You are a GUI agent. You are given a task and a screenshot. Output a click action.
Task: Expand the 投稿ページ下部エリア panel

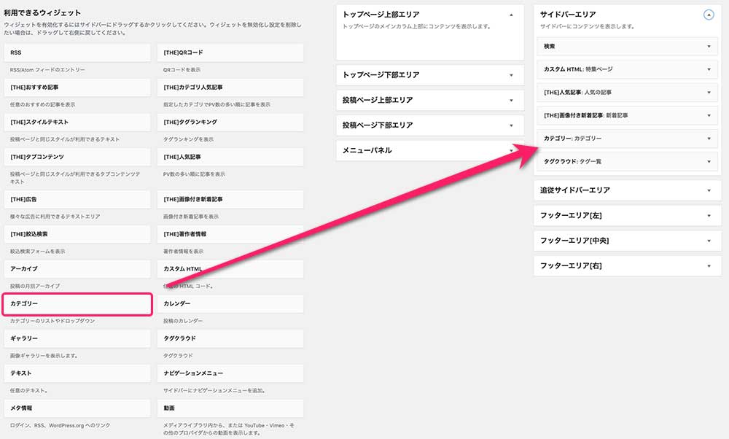(x=511, y=125)
